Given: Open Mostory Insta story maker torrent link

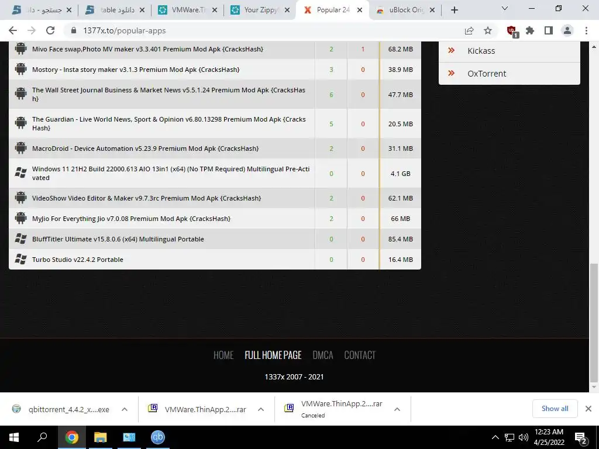Looking at the screenshot, I should click(x=136, y=70).
